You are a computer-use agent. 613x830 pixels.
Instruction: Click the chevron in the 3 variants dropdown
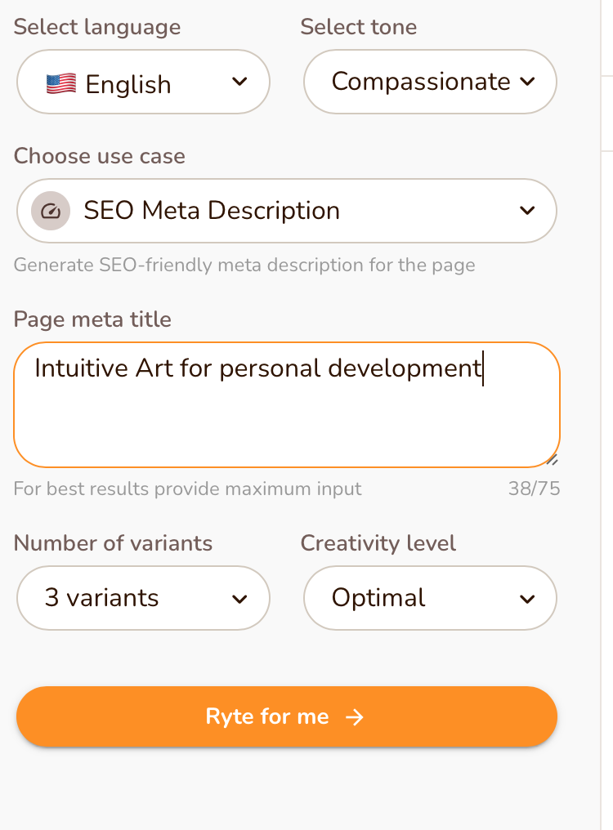coord(239,599)
